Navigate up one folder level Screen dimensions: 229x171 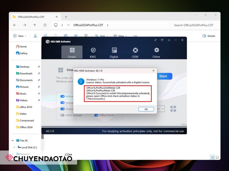(x=35, y=25)
